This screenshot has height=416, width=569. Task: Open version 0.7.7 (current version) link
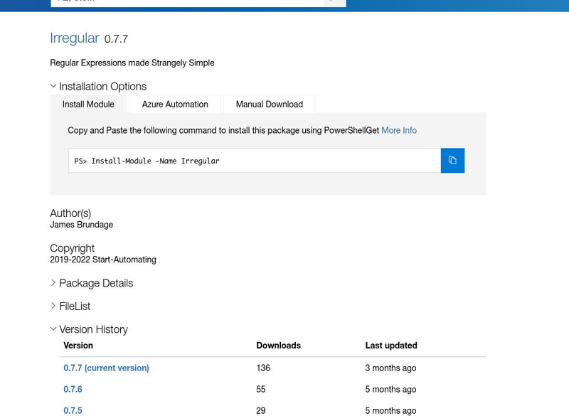pyautogui.click(x=106, y=368)
